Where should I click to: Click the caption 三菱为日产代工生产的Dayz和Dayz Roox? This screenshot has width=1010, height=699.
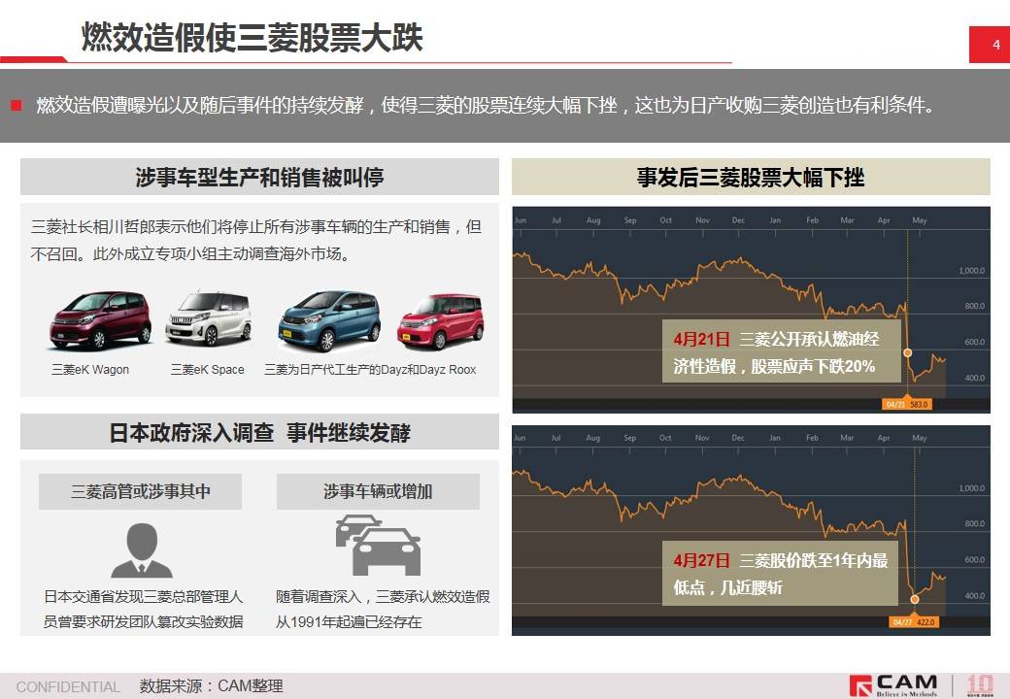[x=370, y=370]
